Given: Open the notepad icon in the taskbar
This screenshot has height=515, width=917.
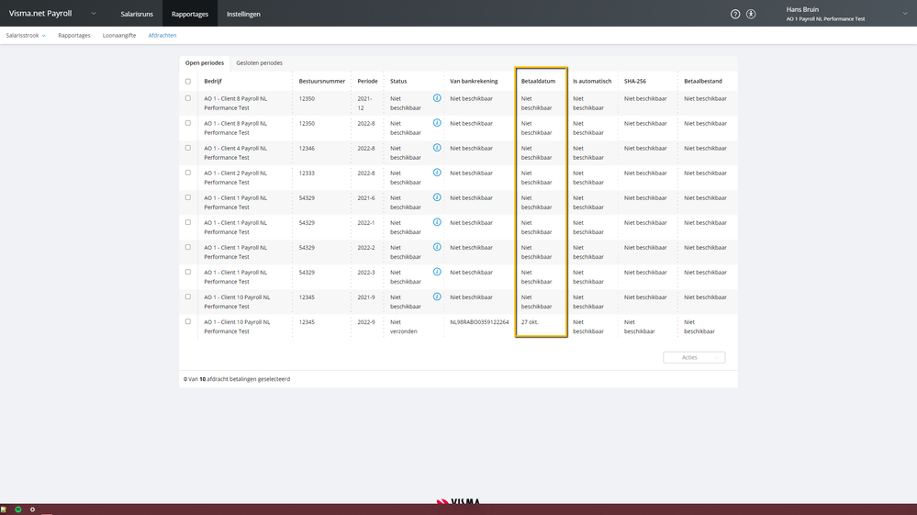Looking at the screenshot, I should tap(4, 509).
